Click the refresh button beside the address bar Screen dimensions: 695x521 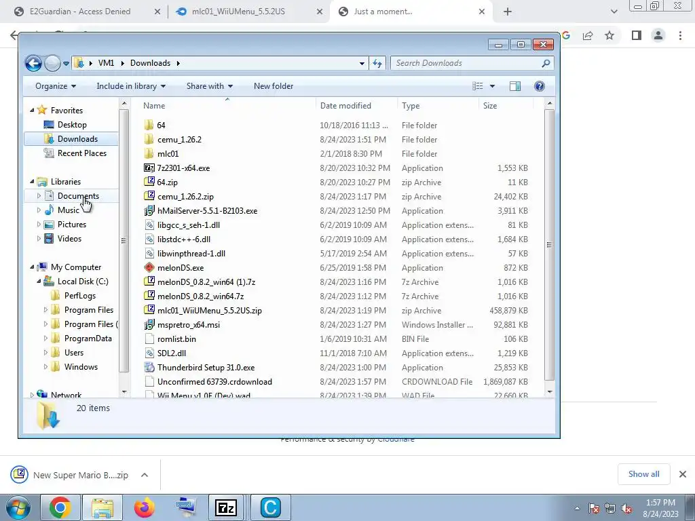[377, 63]
